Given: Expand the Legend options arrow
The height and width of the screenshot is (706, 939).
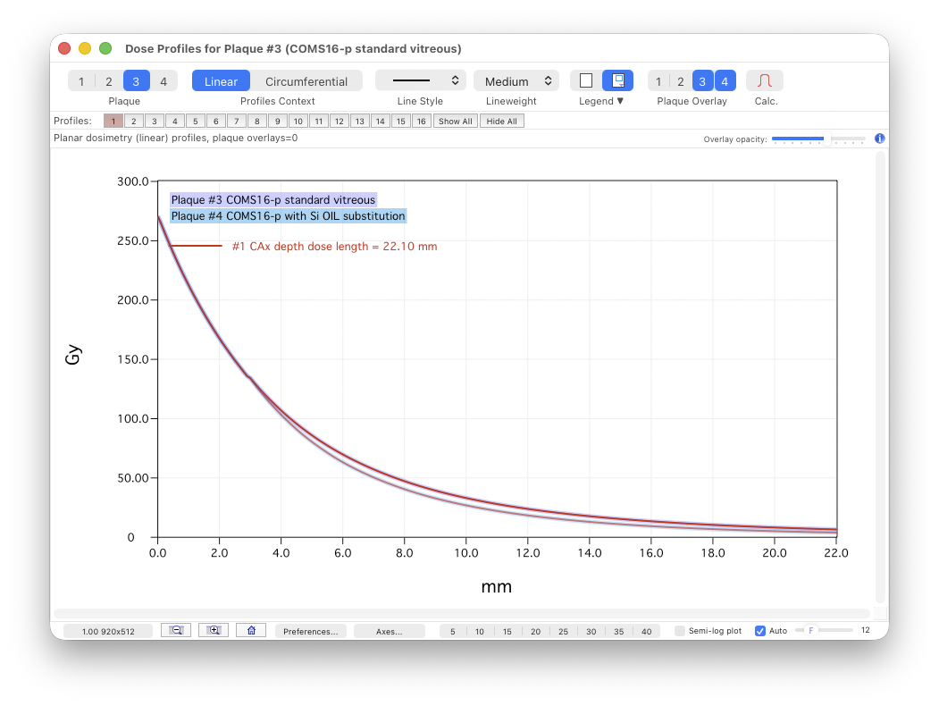Looking at the screenshot, I should [x=620, y=102].
